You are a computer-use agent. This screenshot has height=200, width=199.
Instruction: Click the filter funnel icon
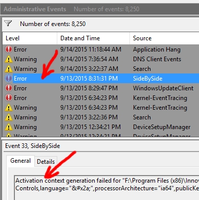[8, 23]
